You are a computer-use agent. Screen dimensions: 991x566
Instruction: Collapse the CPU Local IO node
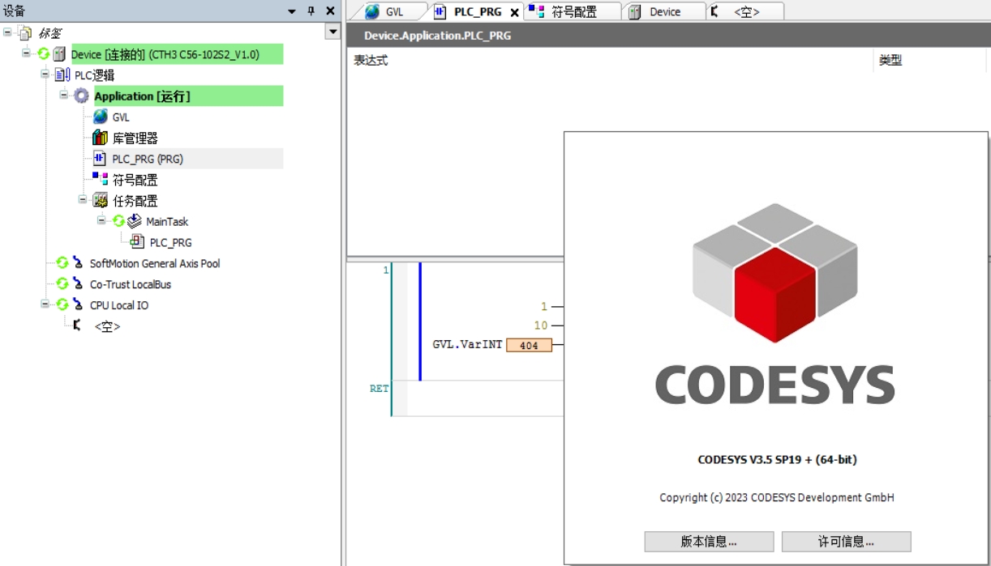coord(45,304)
